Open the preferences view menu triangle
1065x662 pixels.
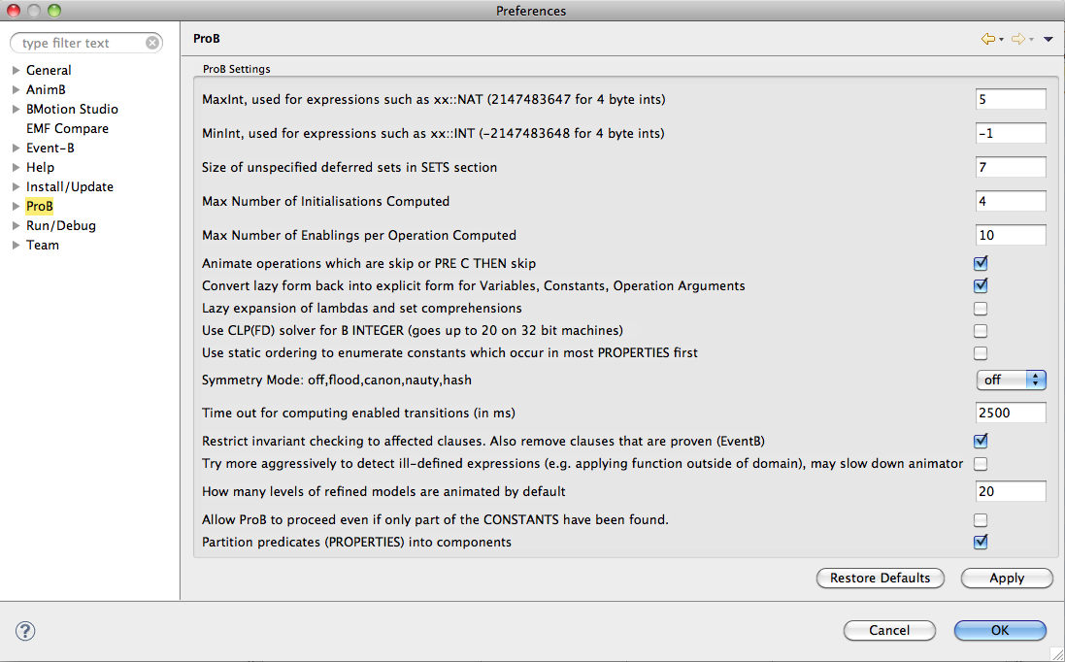click(x=1048, y=40)
